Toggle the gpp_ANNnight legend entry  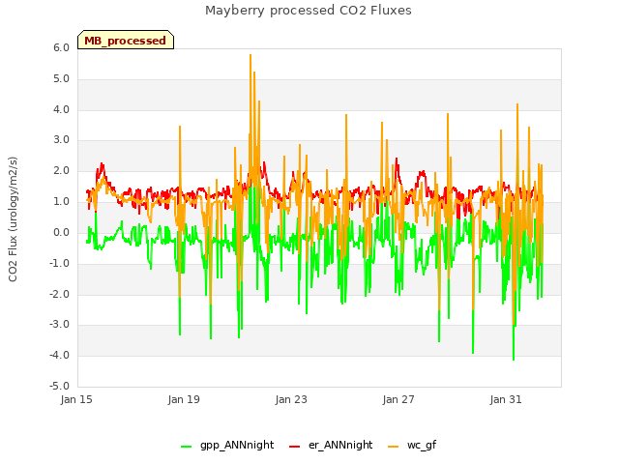click(x=227, y=445)
